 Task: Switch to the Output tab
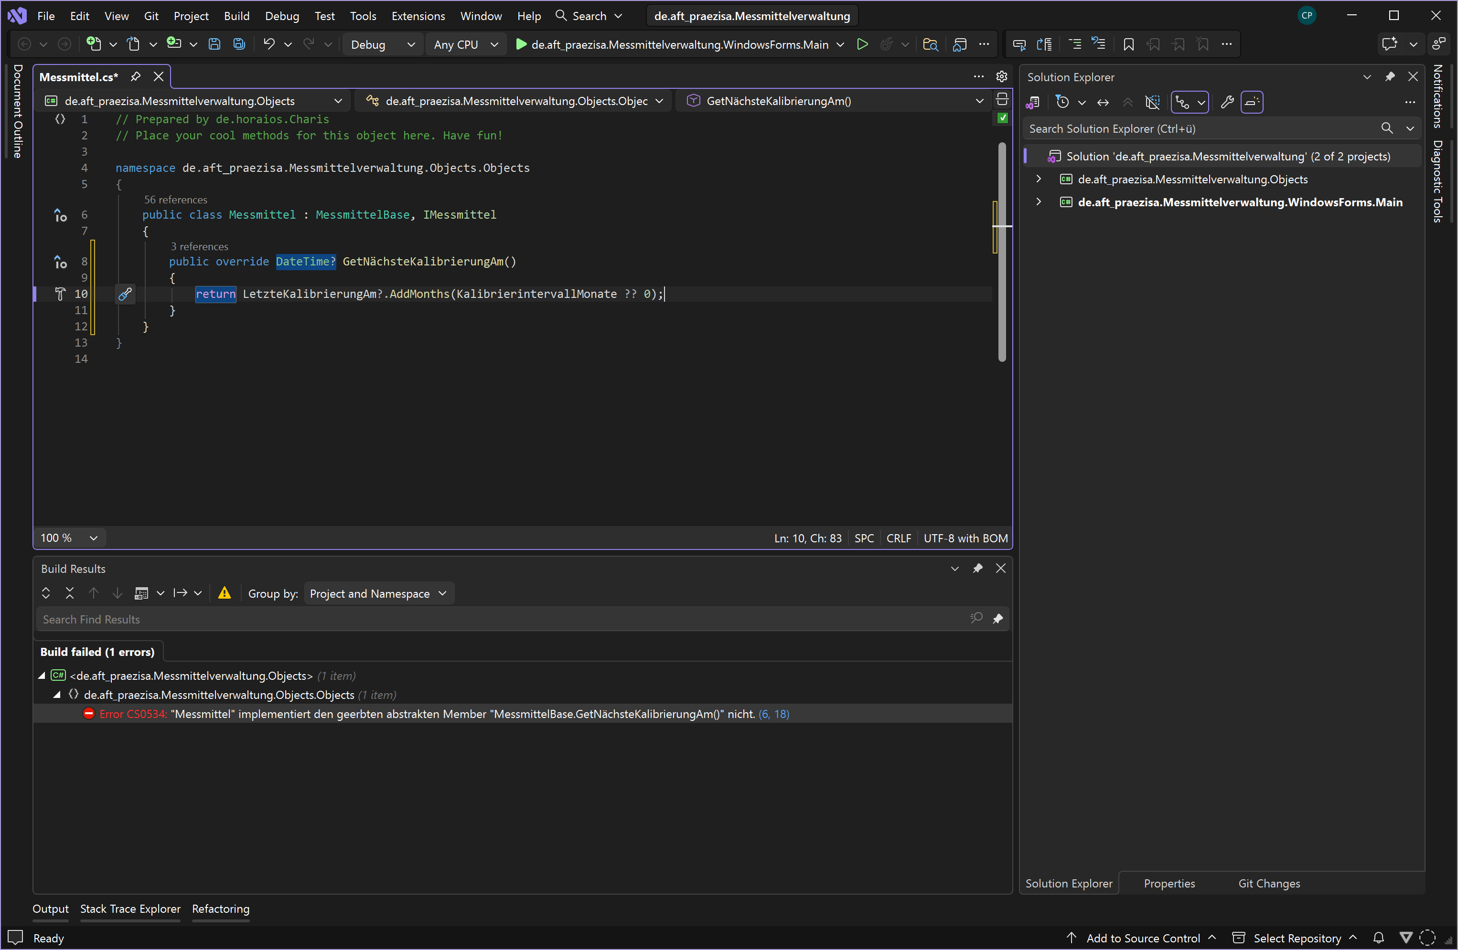pos(50,908)
